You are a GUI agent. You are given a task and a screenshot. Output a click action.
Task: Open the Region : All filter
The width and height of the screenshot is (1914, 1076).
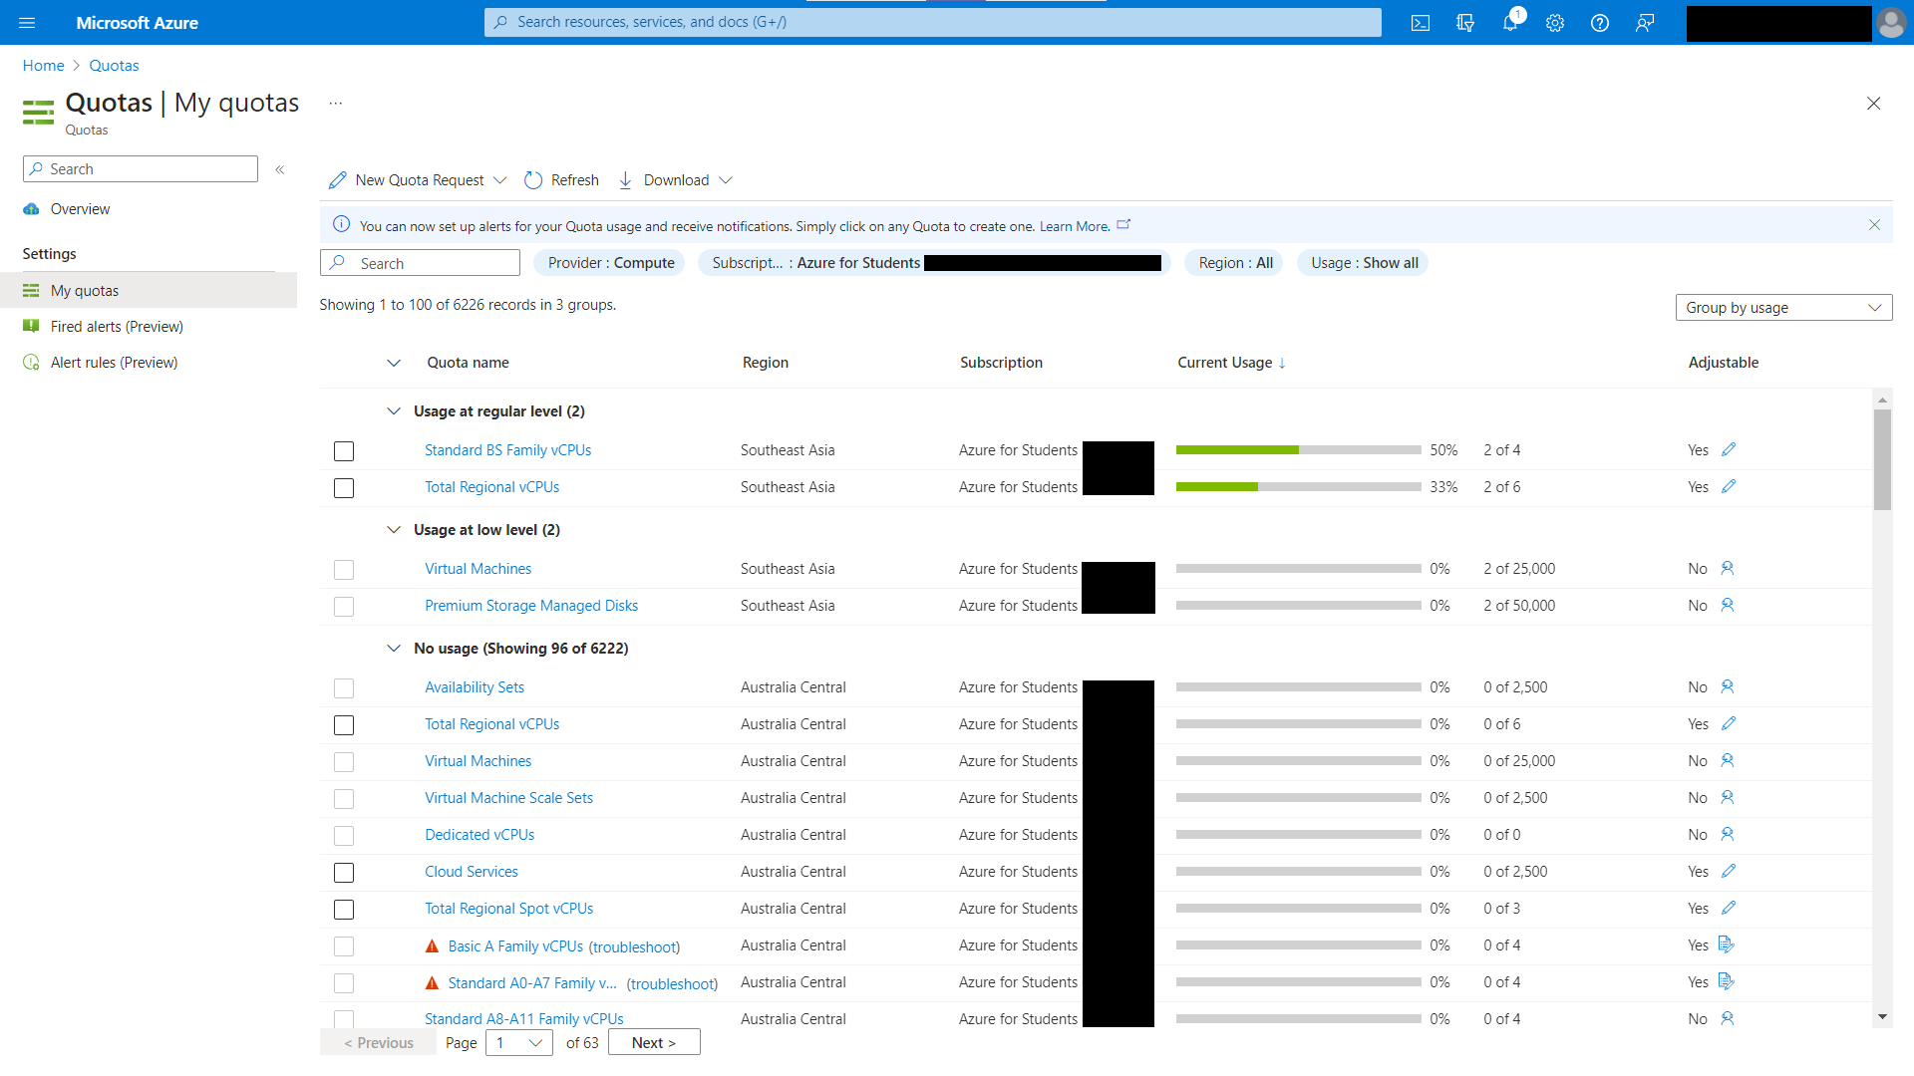point(1235,263)
